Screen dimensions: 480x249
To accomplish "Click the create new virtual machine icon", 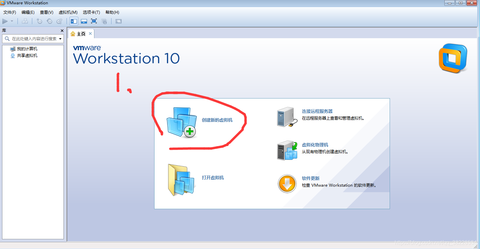I will [182, 122].
